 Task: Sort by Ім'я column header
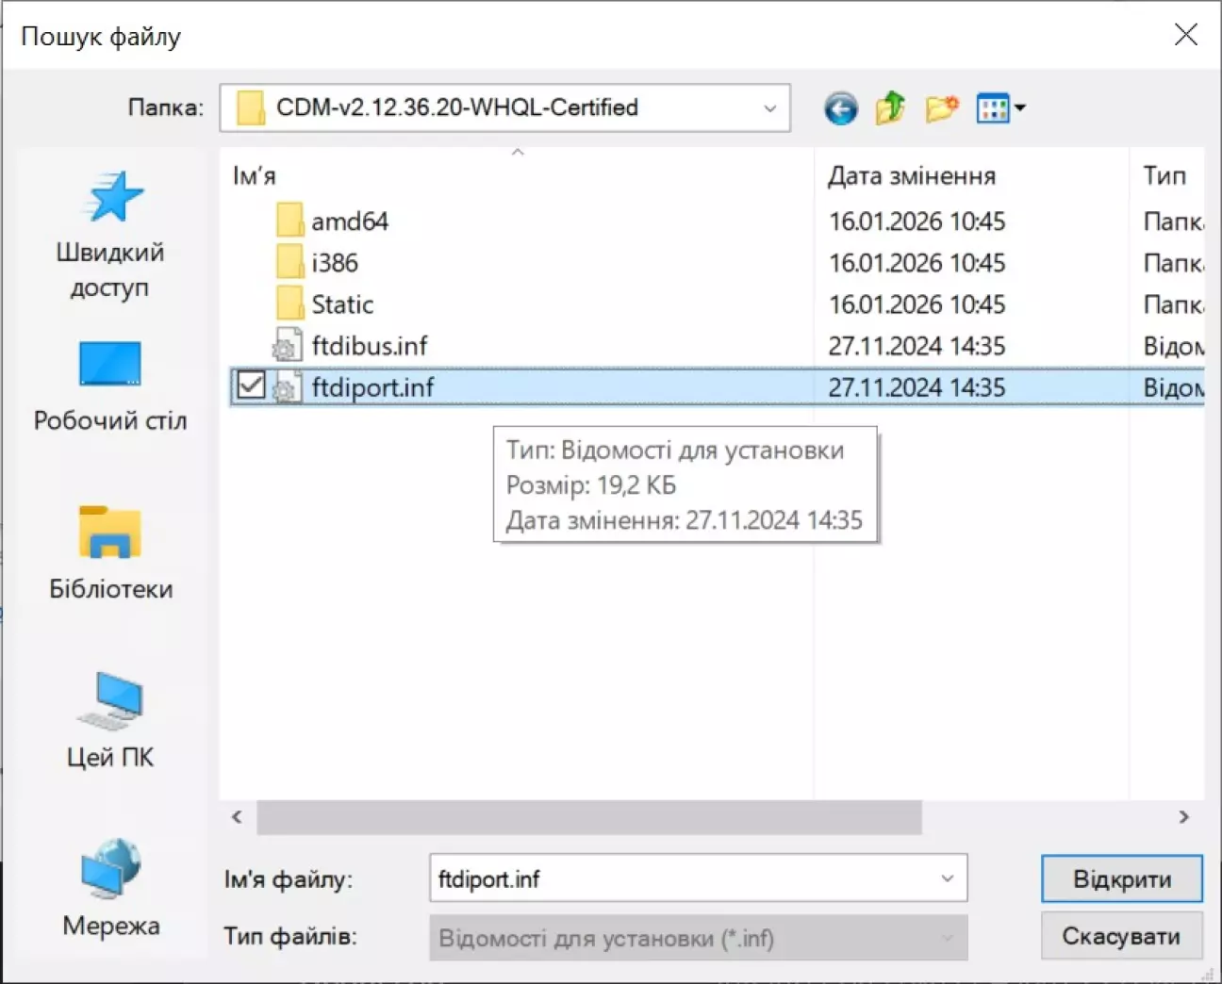(255, 176)
